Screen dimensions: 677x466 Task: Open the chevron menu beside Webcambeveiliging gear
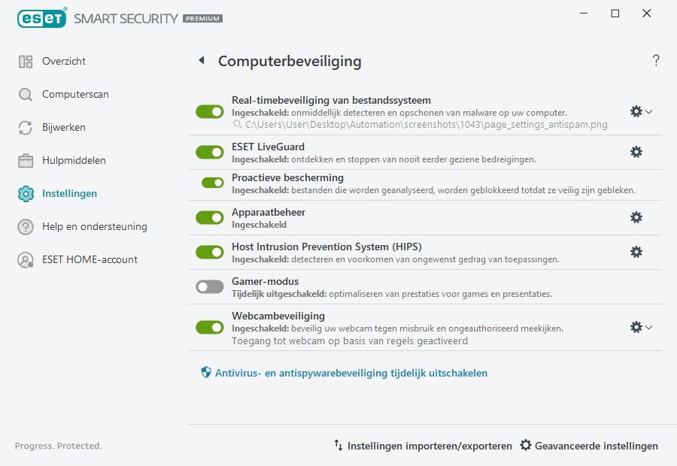[x=648, y=327]
